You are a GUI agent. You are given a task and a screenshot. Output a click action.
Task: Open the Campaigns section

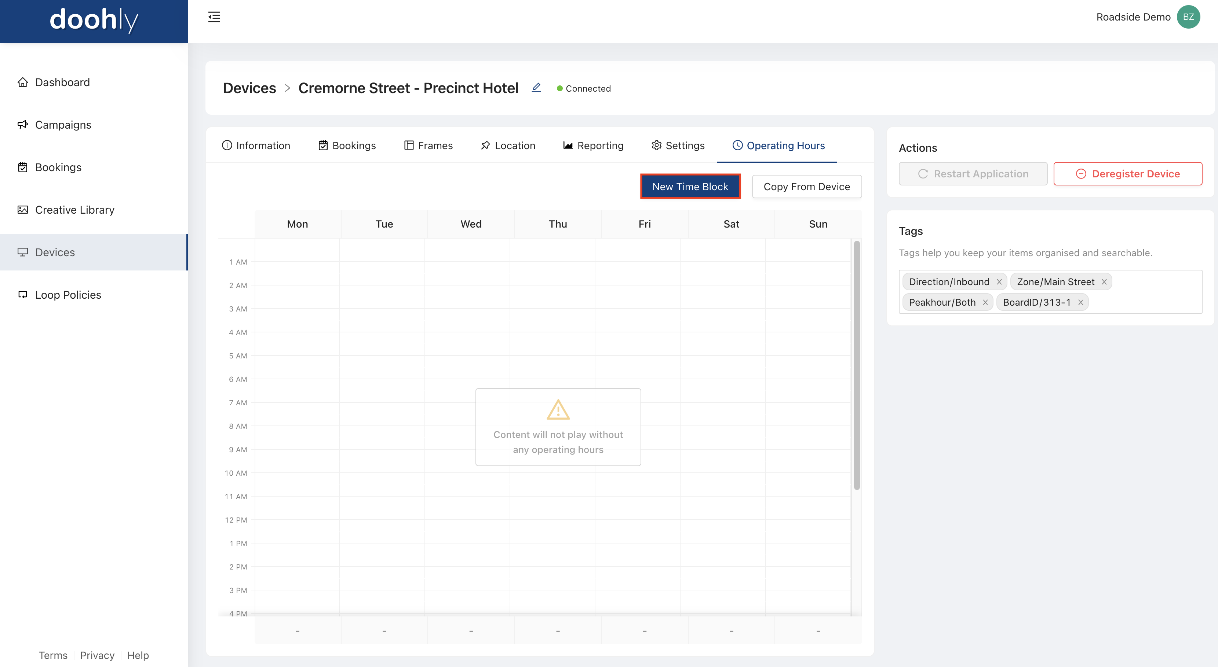[62, 124]
